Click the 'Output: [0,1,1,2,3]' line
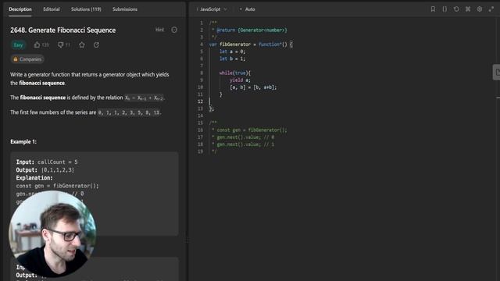The height and width of the screenshot is (281, 500). pos(45,170)
